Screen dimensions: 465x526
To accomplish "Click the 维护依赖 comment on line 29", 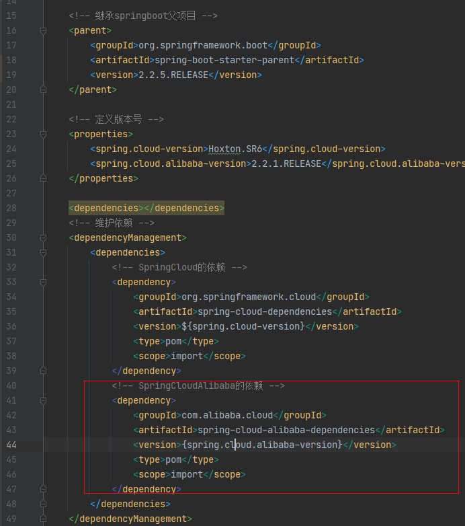I will [112, 223].
